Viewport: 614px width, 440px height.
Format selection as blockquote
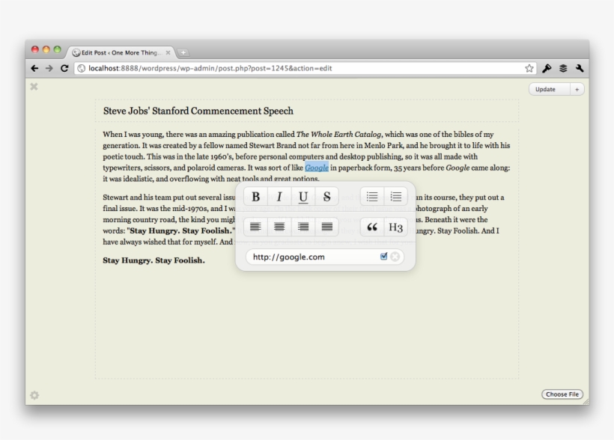click(x=372, y=227)
